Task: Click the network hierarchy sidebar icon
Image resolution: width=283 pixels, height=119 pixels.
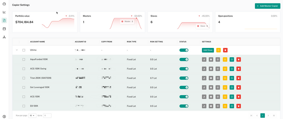Action: pyautogui.click(x=4, y=37)
